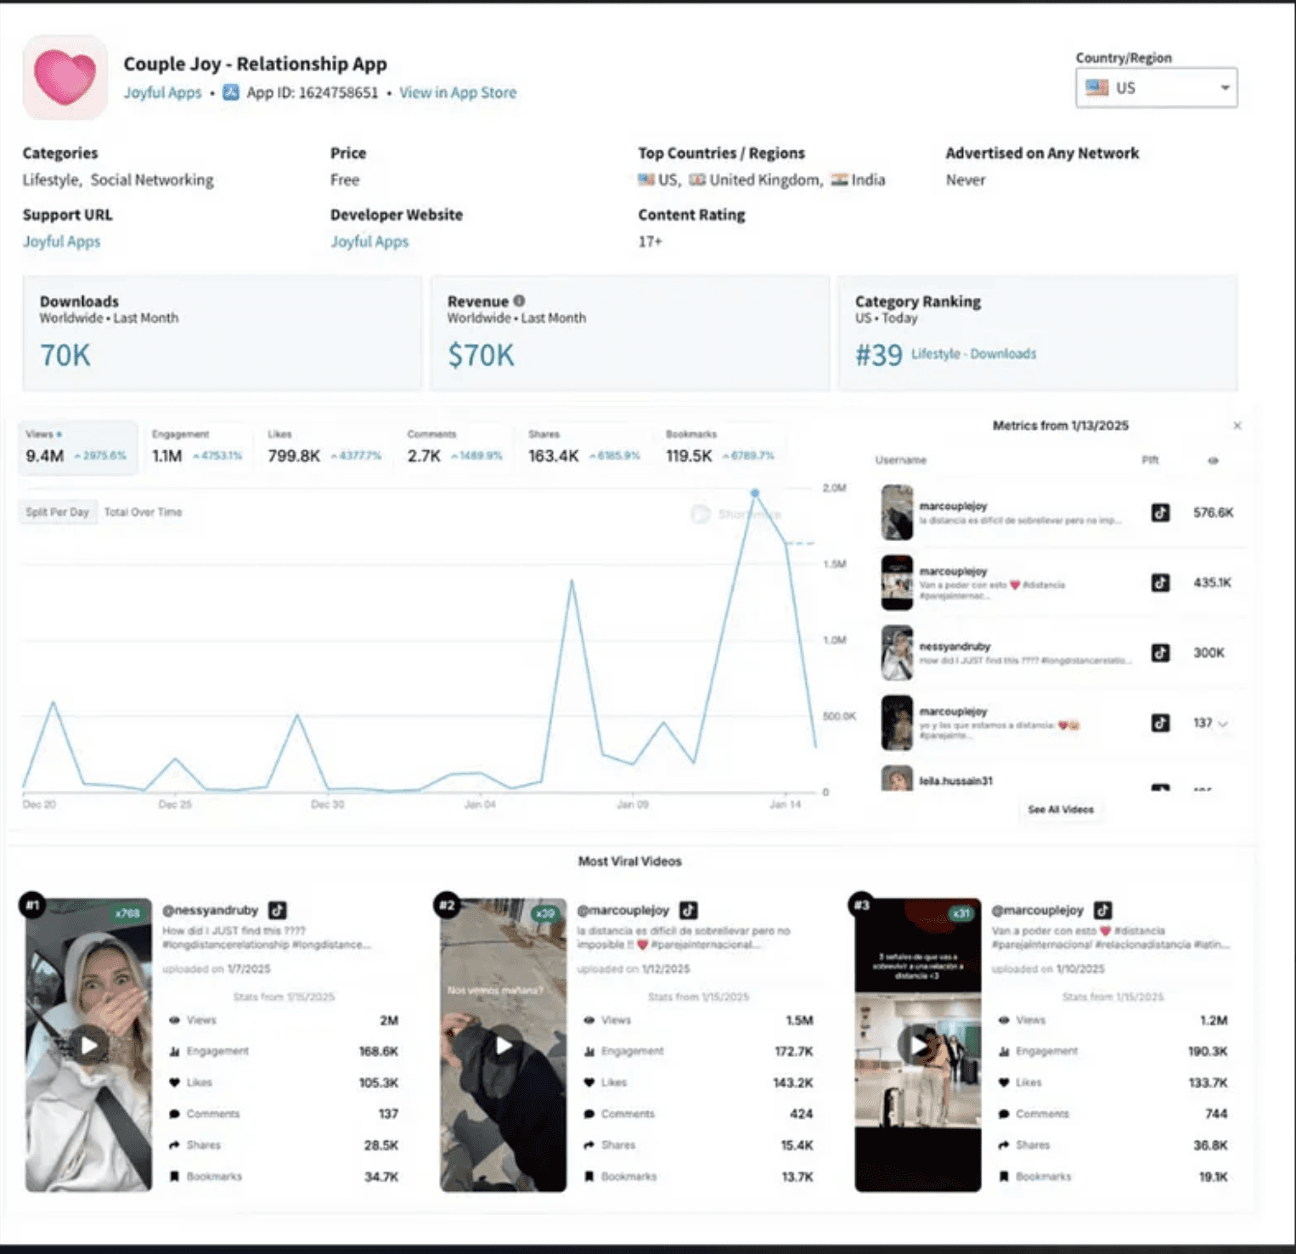Select the Engagement 1.1M metric tab
Screen dimensions: 1296x1254
click(x=197, y=447)
